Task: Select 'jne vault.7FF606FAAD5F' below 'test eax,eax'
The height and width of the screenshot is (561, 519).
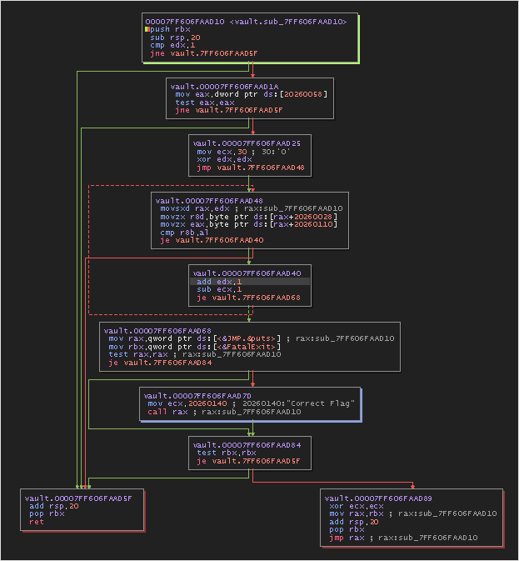Action: (229, 110)
